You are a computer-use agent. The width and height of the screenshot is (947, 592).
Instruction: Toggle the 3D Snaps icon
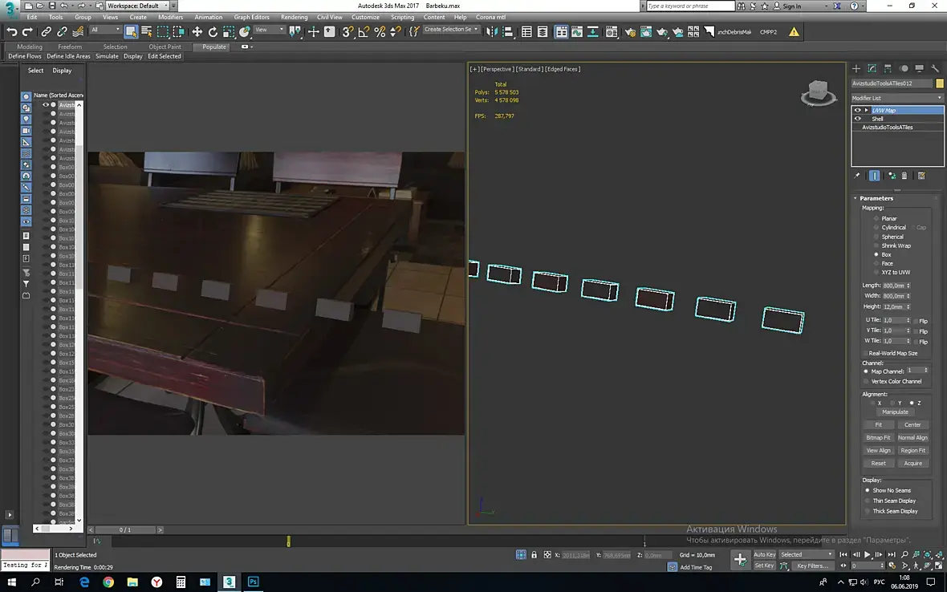(x=348, y=32)
